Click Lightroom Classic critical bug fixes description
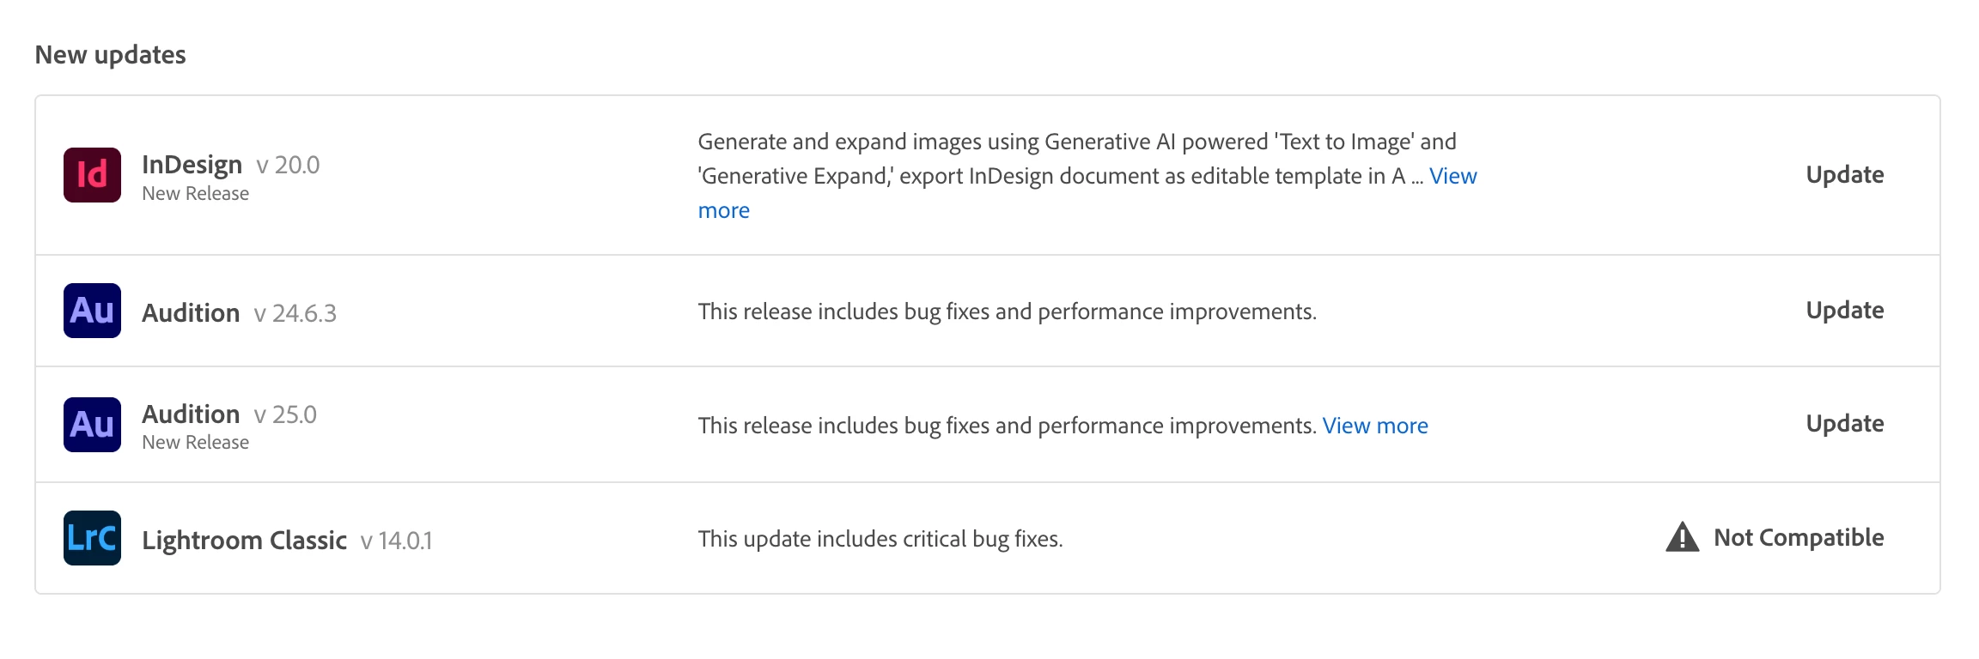This screenshot has height=659, width=1979. pyautogui.click(x=880, y=539)
